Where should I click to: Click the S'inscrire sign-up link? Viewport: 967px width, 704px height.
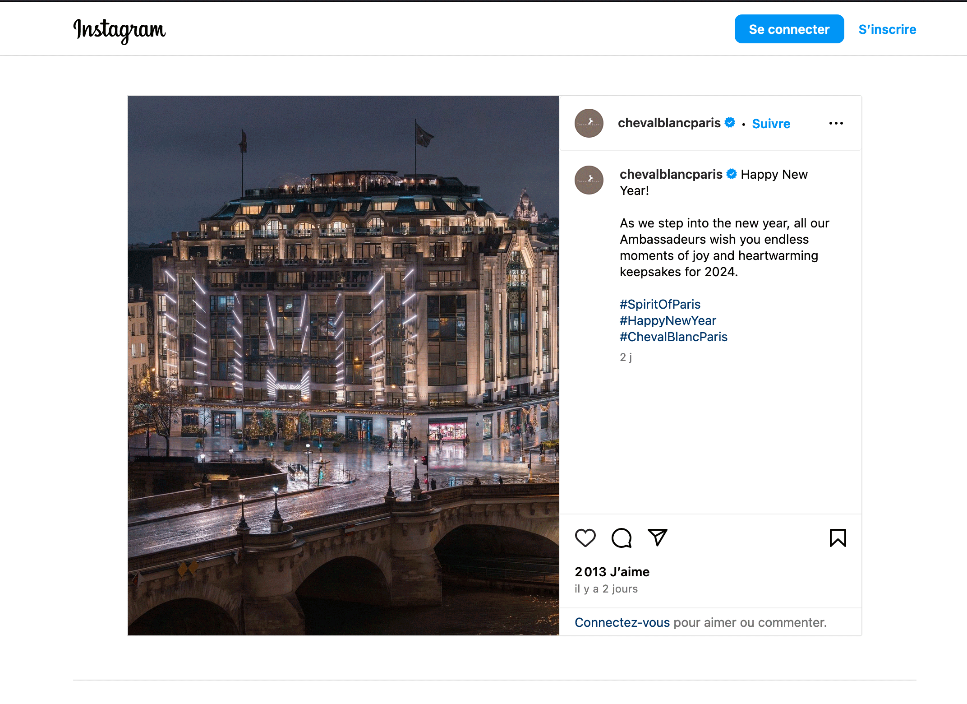[887, 29]
